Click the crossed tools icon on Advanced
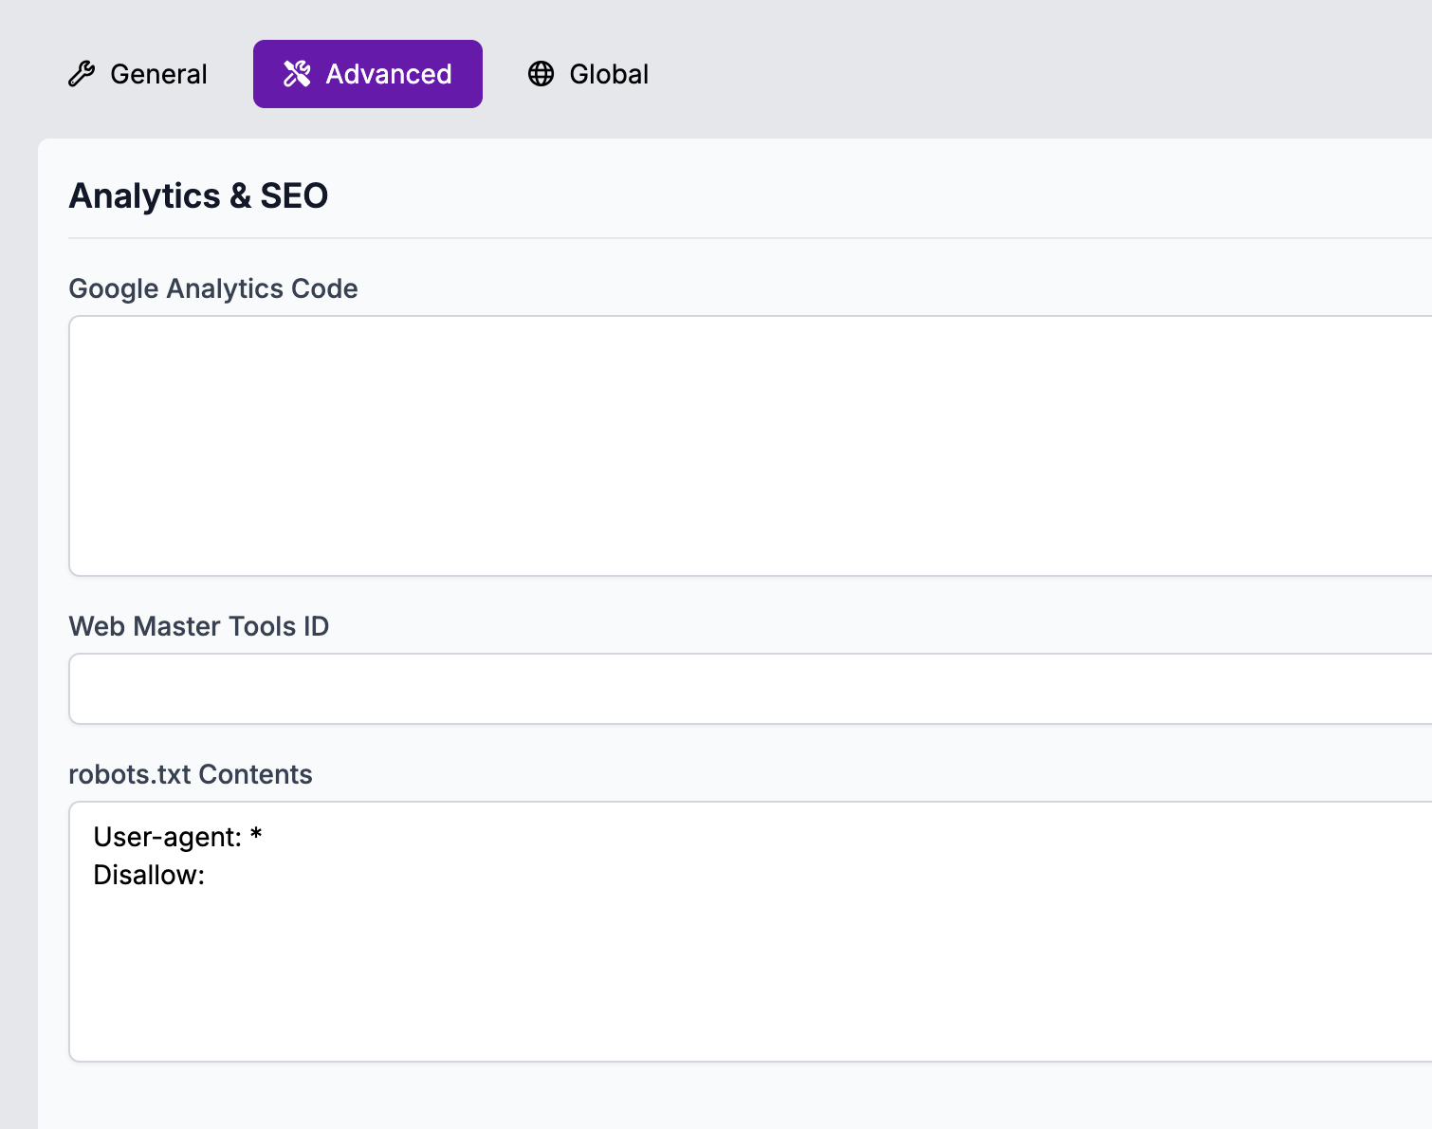This screenshot has width=1432, height=1129. 297,74
